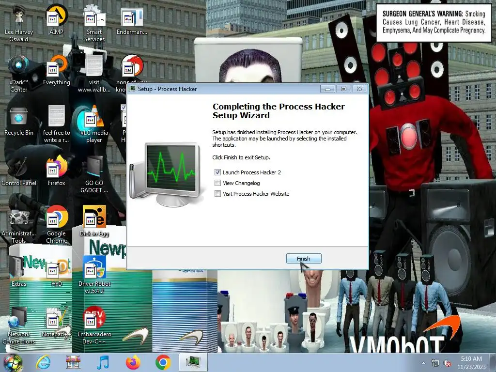Close the Process Hacker setup window

point(359,89)
